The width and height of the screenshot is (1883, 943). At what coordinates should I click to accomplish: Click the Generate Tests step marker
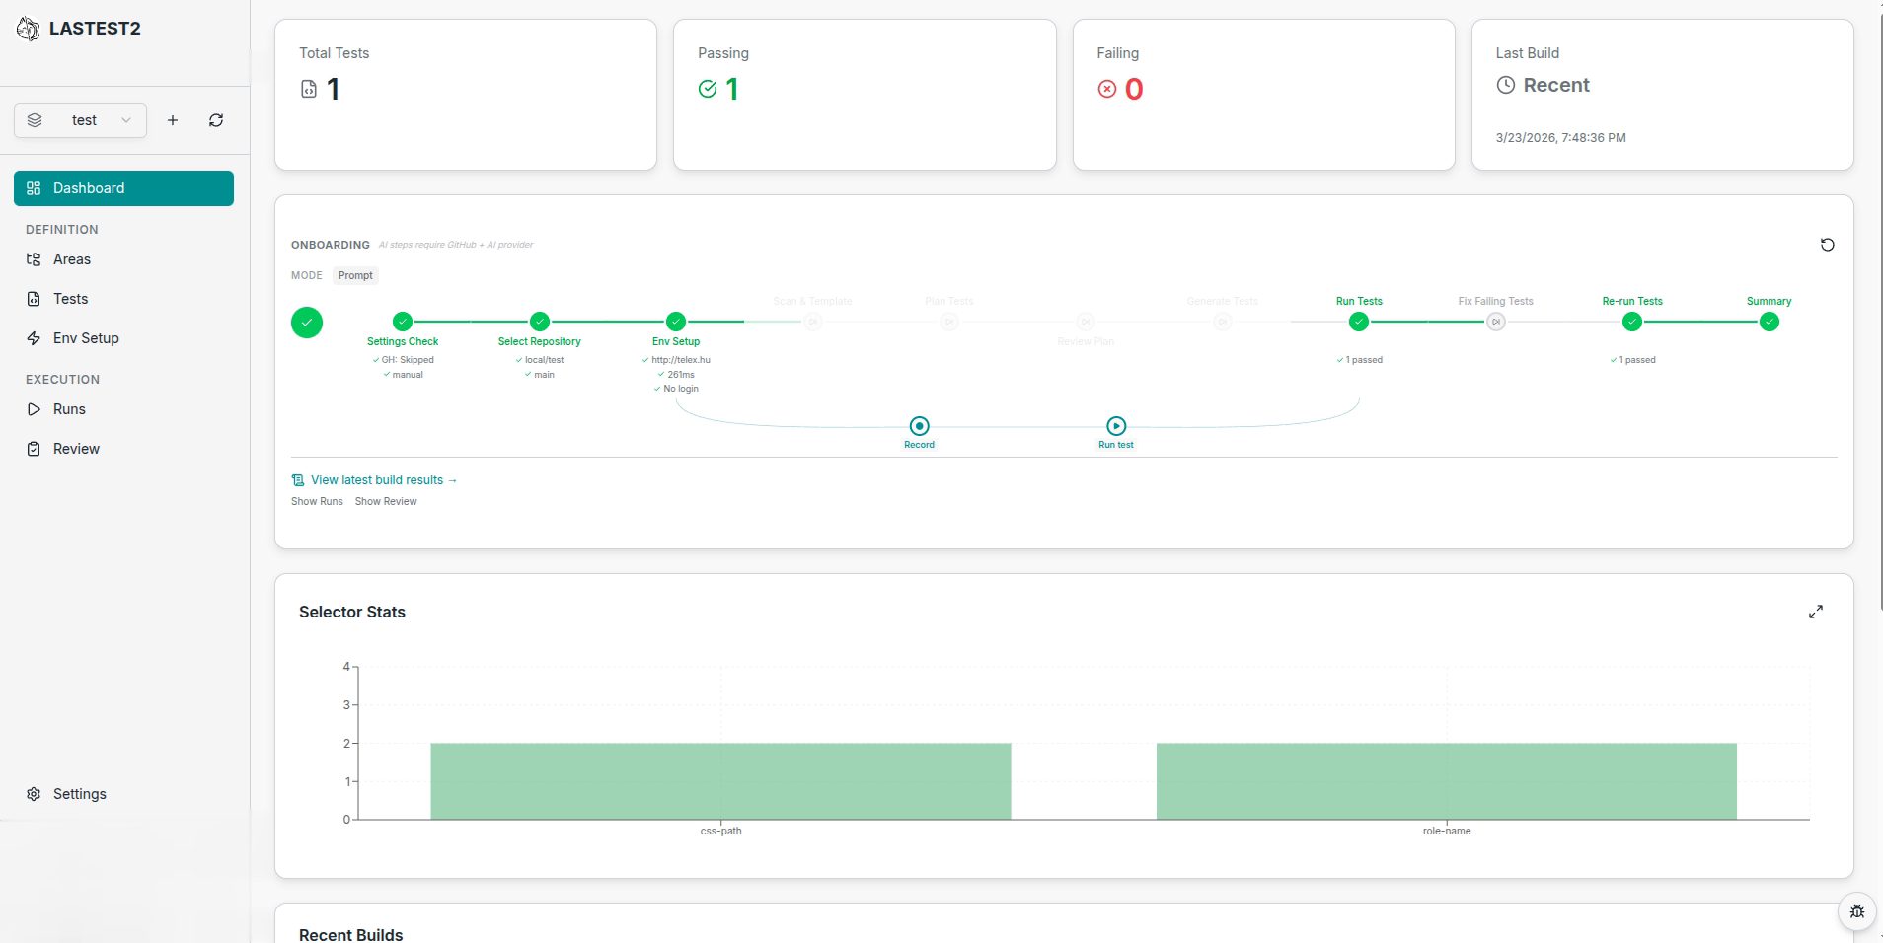click(1222, 322)
